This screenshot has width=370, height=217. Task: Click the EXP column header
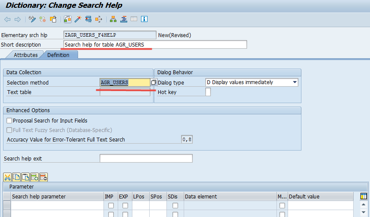tap(125, 196)
